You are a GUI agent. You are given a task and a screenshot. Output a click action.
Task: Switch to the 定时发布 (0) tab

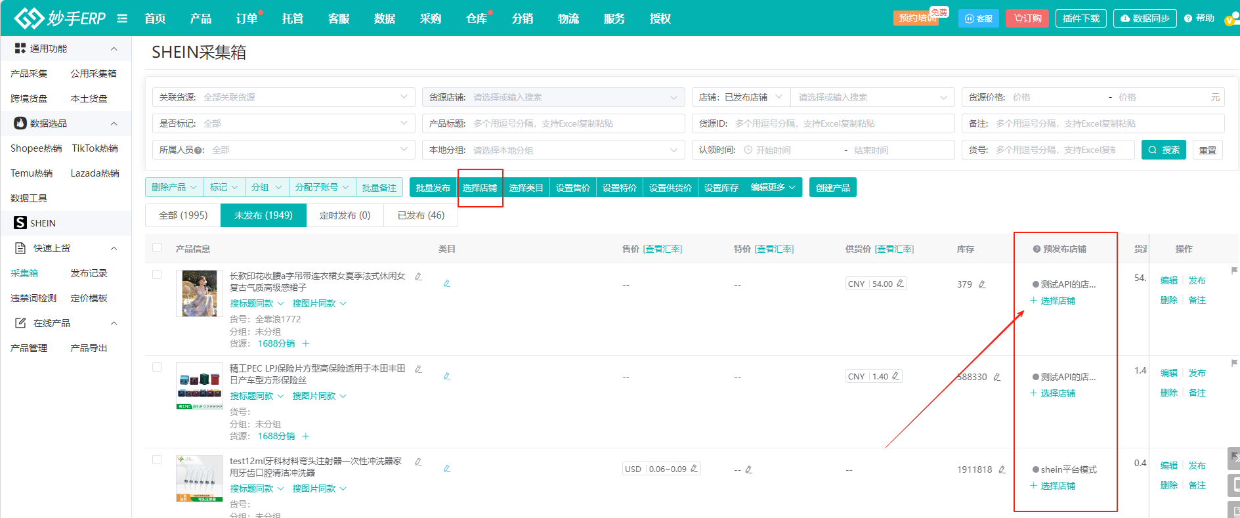pyautogui.click(x=345, y=215)
